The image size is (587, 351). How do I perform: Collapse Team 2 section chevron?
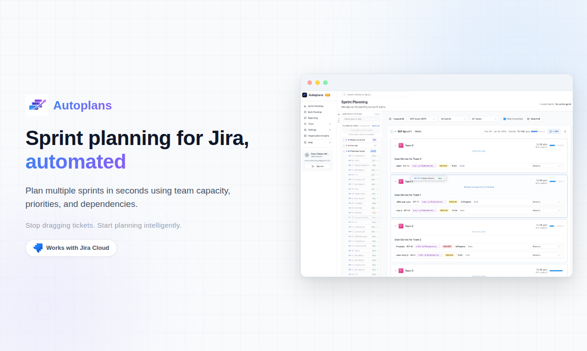(x=395, y=226)
